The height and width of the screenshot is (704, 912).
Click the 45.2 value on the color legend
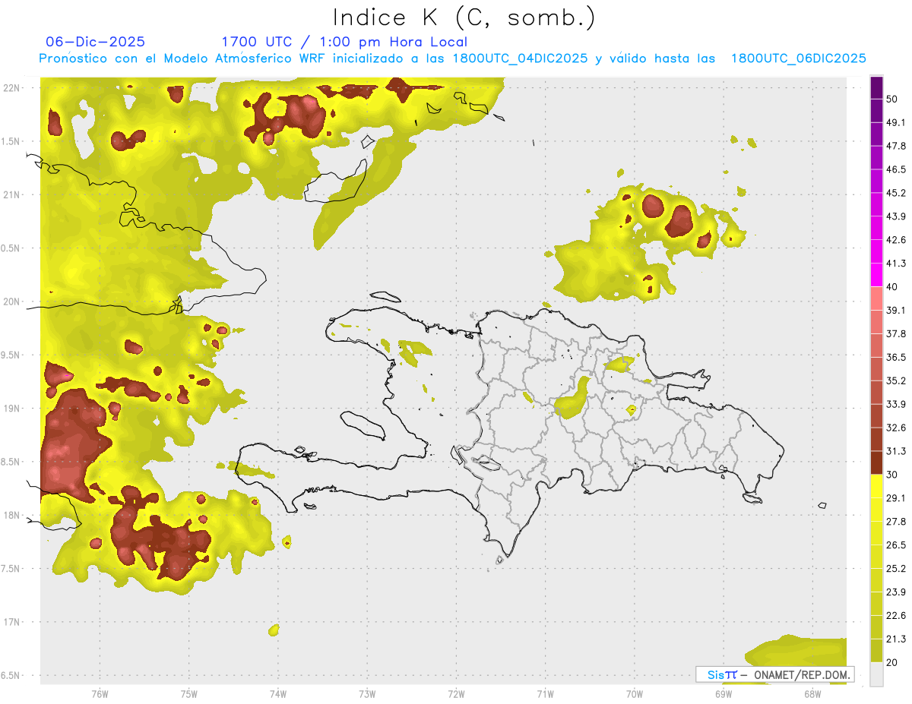tap(896, 193)
